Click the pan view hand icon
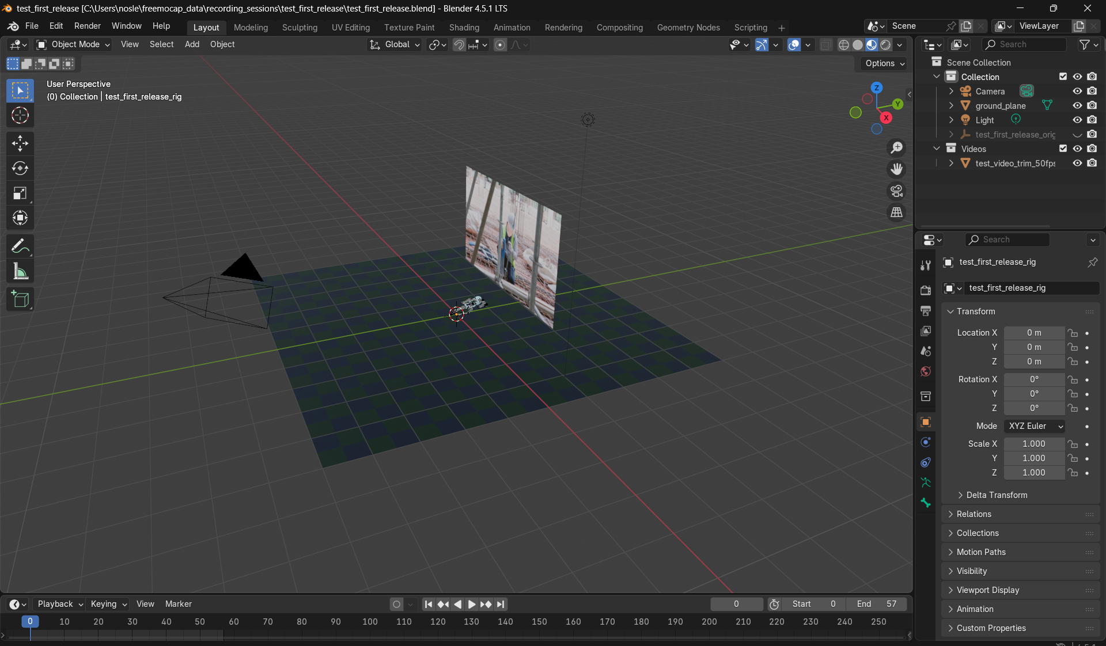The width and height of the screenshot is (1106, 646). [x=897, y=169]
